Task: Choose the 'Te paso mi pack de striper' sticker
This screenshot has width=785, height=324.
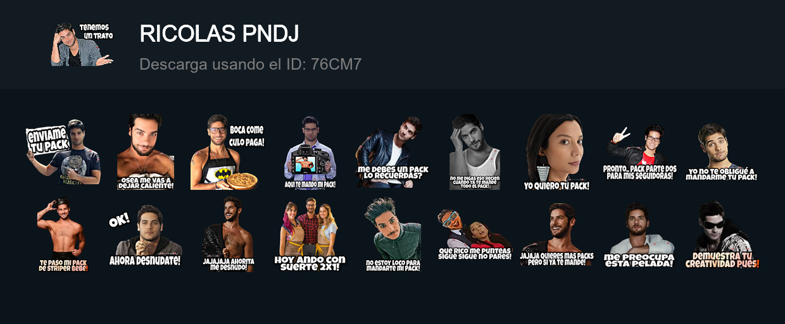Action: [63, 235]
